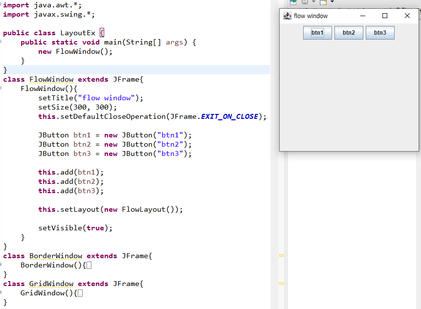Click the underlined GridWindow class name
Viewport: 421px width, 309px height.
[51, 284]
